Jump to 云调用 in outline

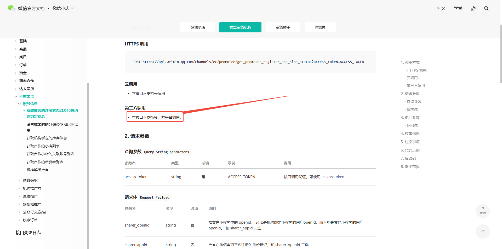(x=412, y=78)
